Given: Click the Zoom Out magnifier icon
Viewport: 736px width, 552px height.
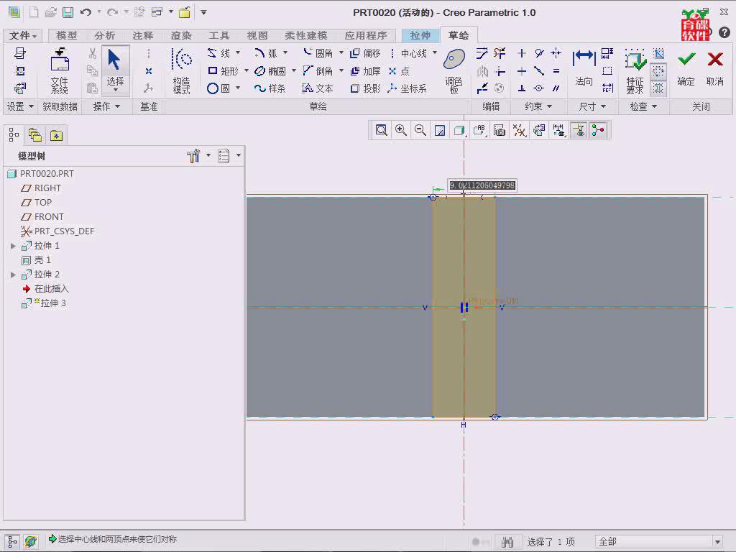Looking at the screenshot, I should [420, 130].
